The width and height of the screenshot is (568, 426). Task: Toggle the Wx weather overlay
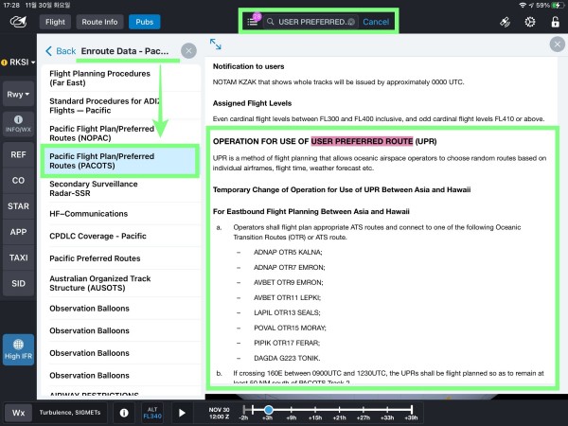click(x=18, y=413)
